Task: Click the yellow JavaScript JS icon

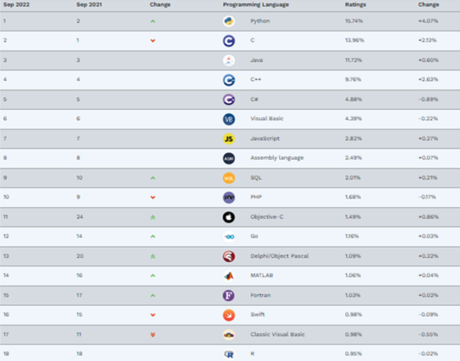Action: point(229,139)
